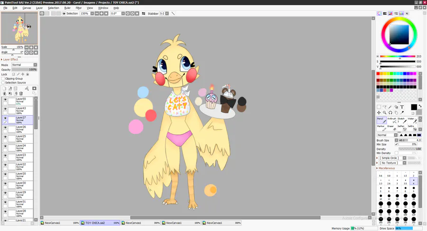The height and width of the screenshot is (231, 427).
Task: Open the layer Mode dropdown
Action: (35, 65)
